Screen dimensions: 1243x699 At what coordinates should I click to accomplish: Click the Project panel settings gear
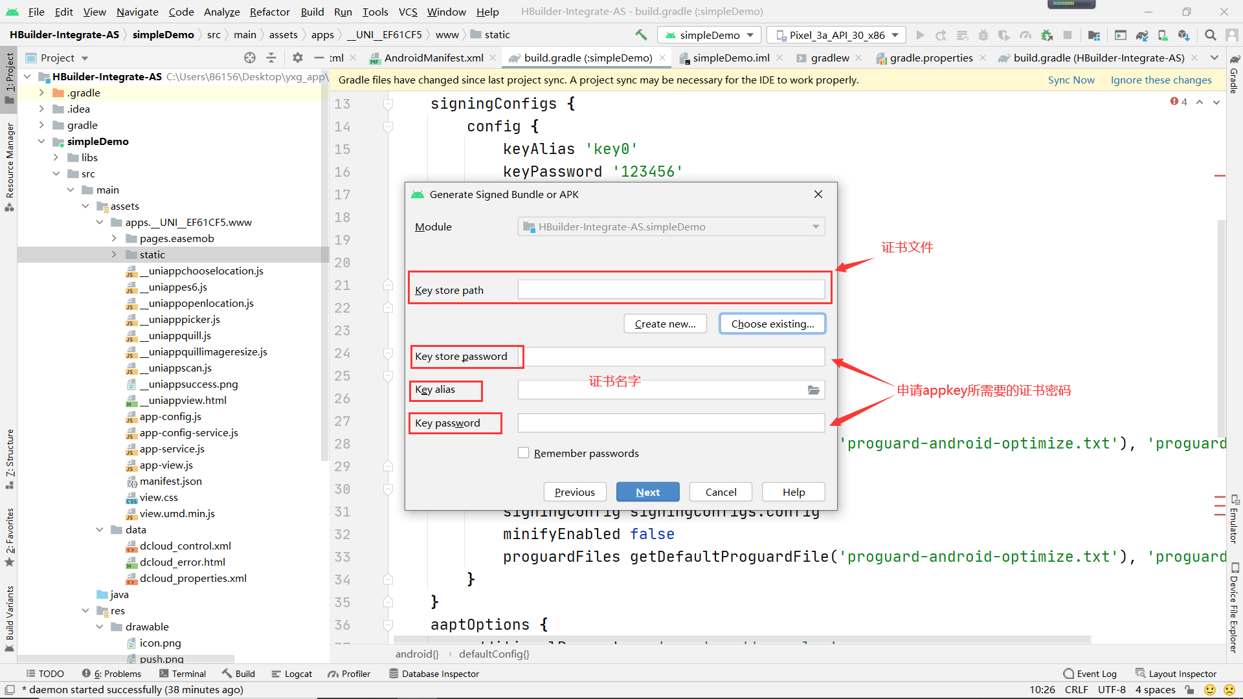pos(297,58)
